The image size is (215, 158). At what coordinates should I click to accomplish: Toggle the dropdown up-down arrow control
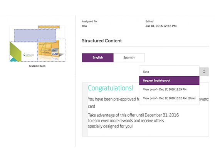click(204, 72)
